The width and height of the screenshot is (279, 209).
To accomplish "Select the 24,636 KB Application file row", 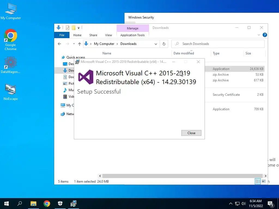I will click(x=235, y=69).
